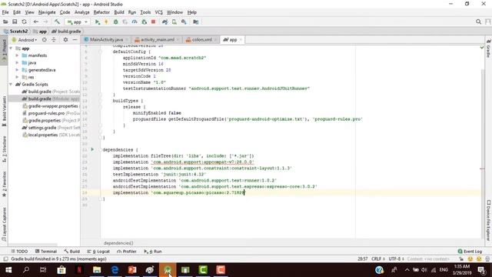The image size is (492, 277).
Task: Open Project panel settings gear
Action: click(65, 40)
